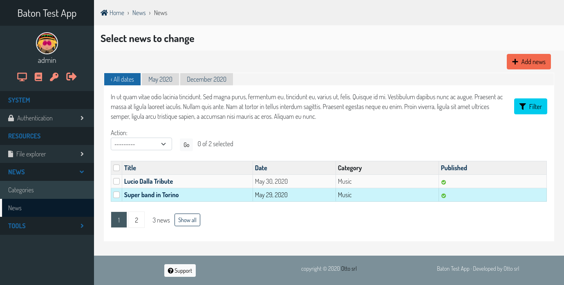
Task: Check the Super band in Torino checkbox
Action: click(x=116, y=195)
